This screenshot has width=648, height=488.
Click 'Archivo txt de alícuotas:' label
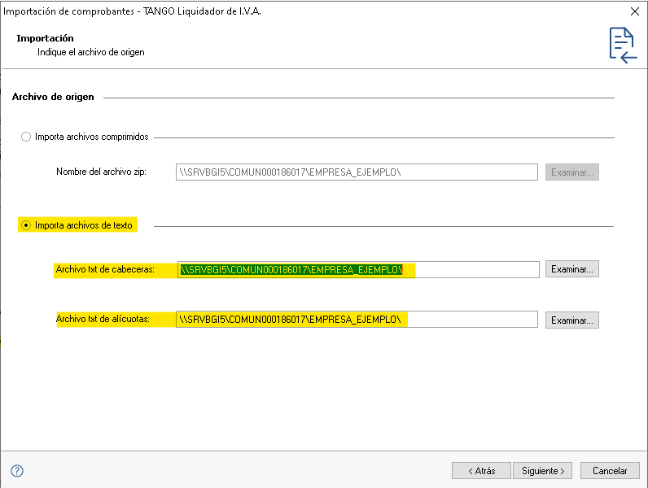[x=103, y=319]
